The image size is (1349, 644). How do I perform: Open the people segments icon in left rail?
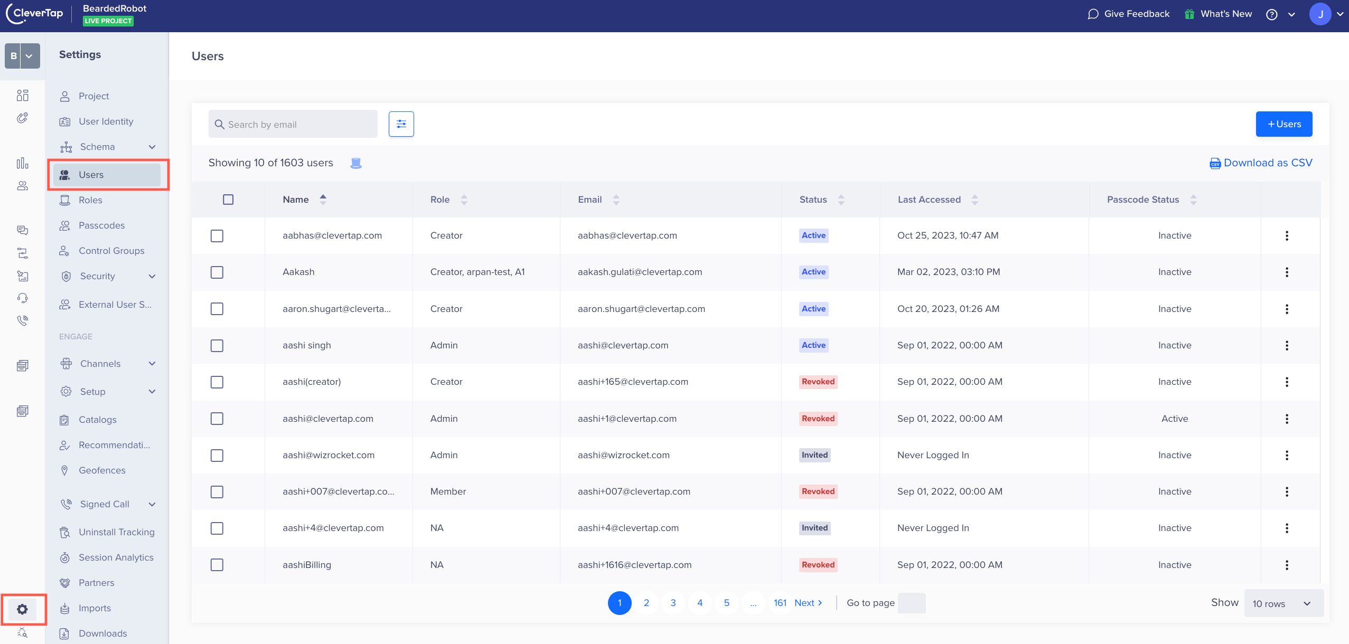coord(22,186)
